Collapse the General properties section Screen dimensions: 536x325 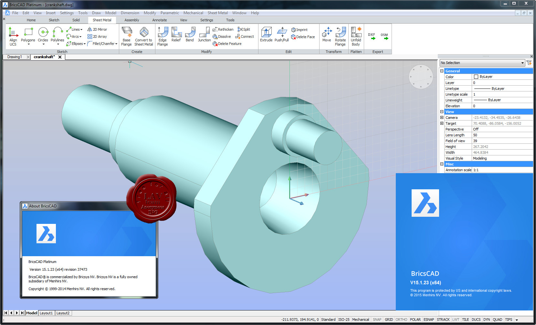point(442,71)
